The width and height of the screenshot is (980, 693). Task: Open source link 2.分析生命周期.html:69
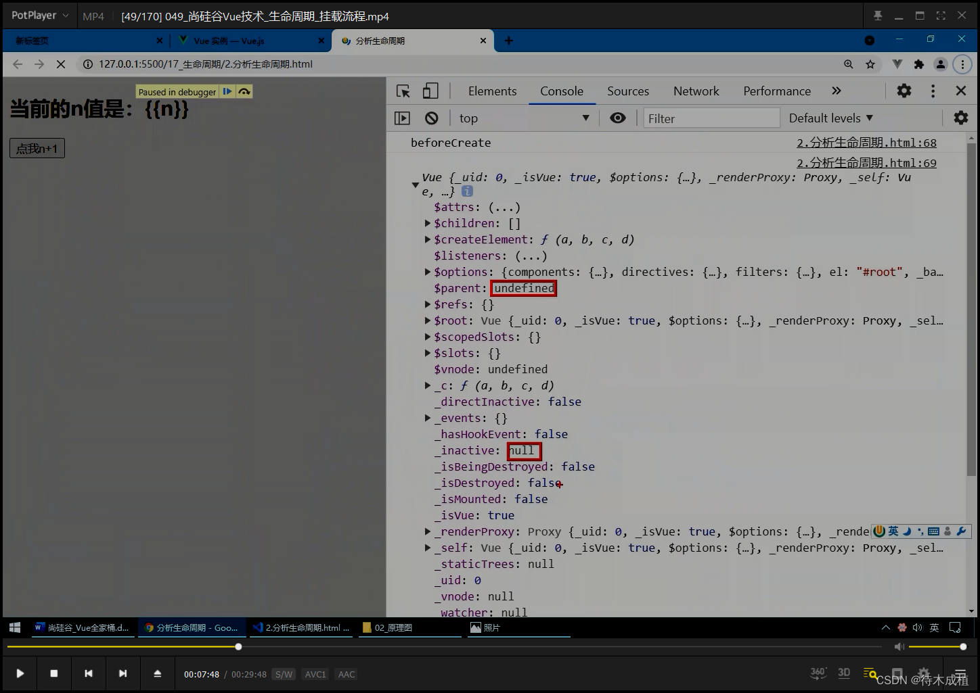tap(866, 163)
